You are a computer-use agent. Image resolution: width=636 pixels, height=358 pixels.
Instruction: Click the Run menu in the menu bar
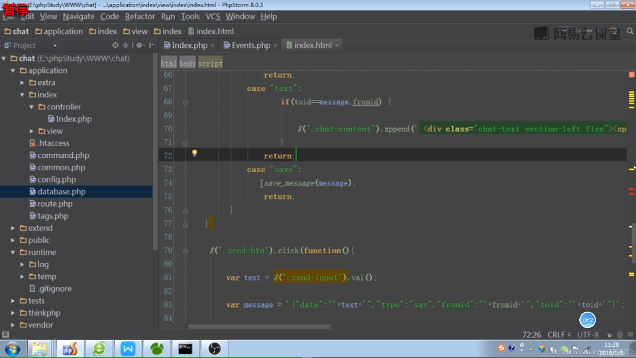click(168, 16)
